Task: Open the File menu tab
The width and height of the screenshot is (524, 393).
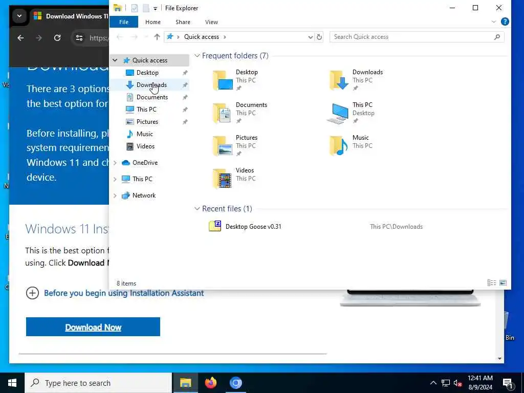Action: pyautogui.click(x=124, y=22)
